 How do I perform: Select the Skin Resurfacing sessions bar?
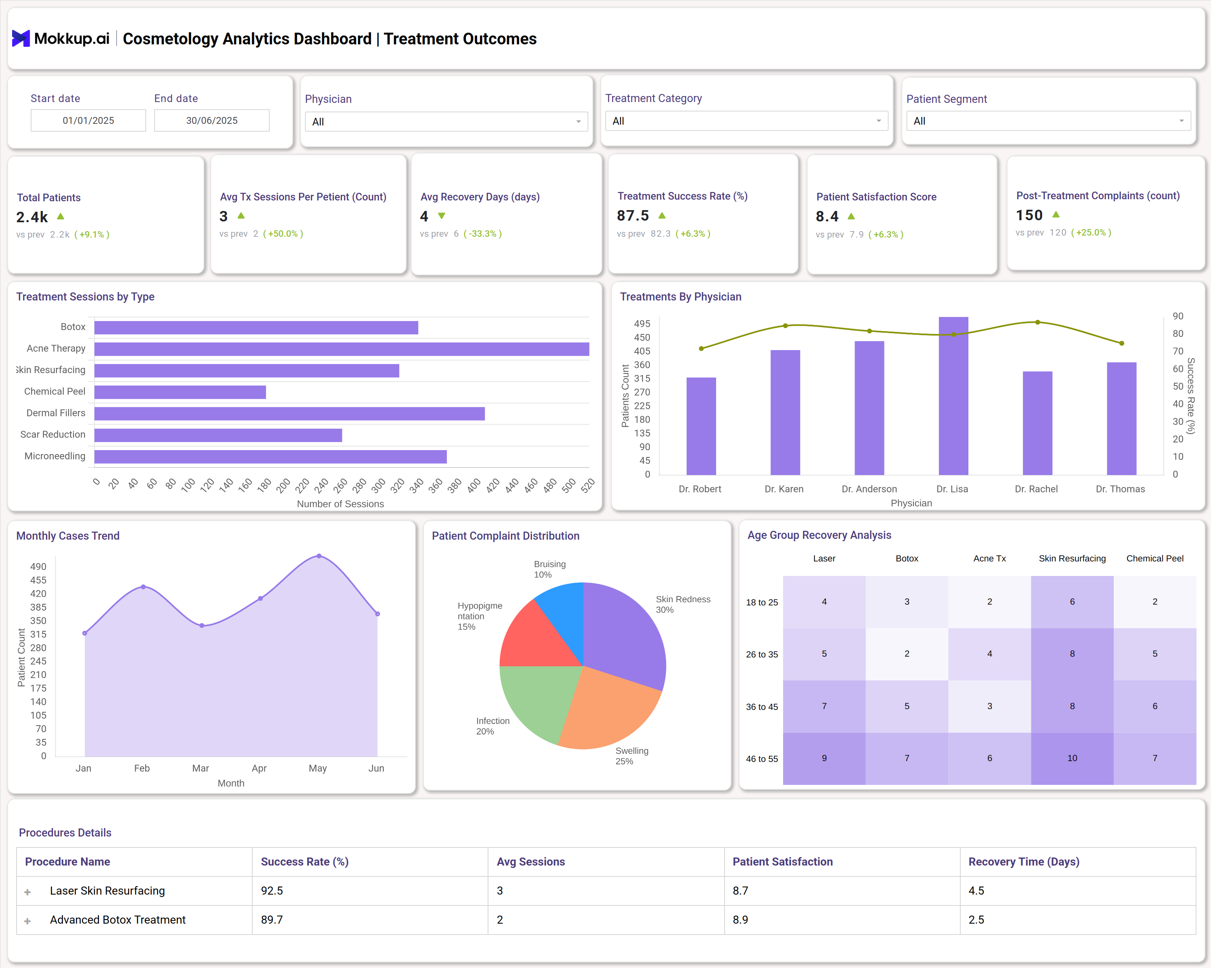[247, 371]
